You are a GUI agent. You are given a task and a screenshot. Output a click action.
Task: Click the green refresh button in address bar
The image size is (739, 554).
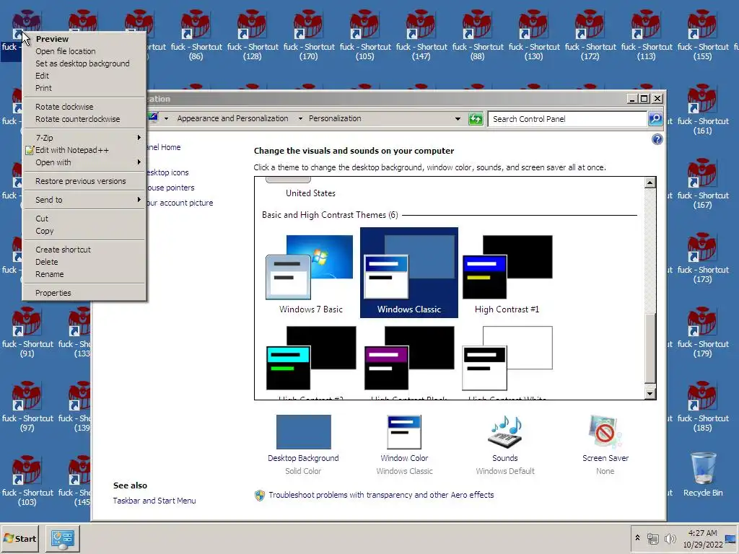point(476,119)
